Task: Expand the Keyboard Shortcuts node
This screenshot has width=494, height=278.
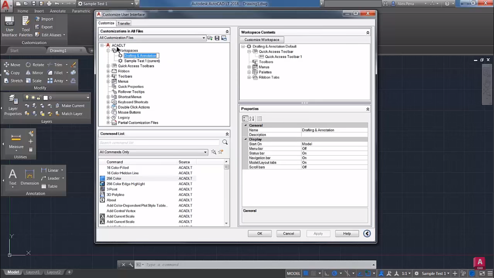Action: click(x=108, y=102)
